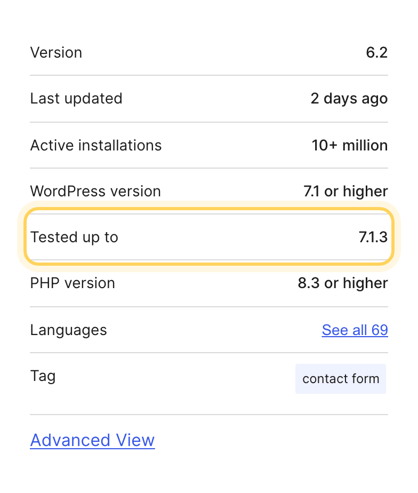This screenshot has height=493, width=418.
Task: Select the "Version" label
Action: point(56,52)
